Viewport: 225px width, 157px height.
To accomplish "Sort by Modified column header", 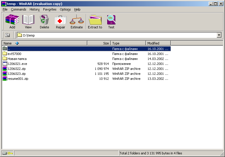I will [158, 43].
